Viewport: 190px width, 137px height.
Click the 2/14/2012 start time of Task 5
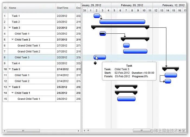[63, 69]
